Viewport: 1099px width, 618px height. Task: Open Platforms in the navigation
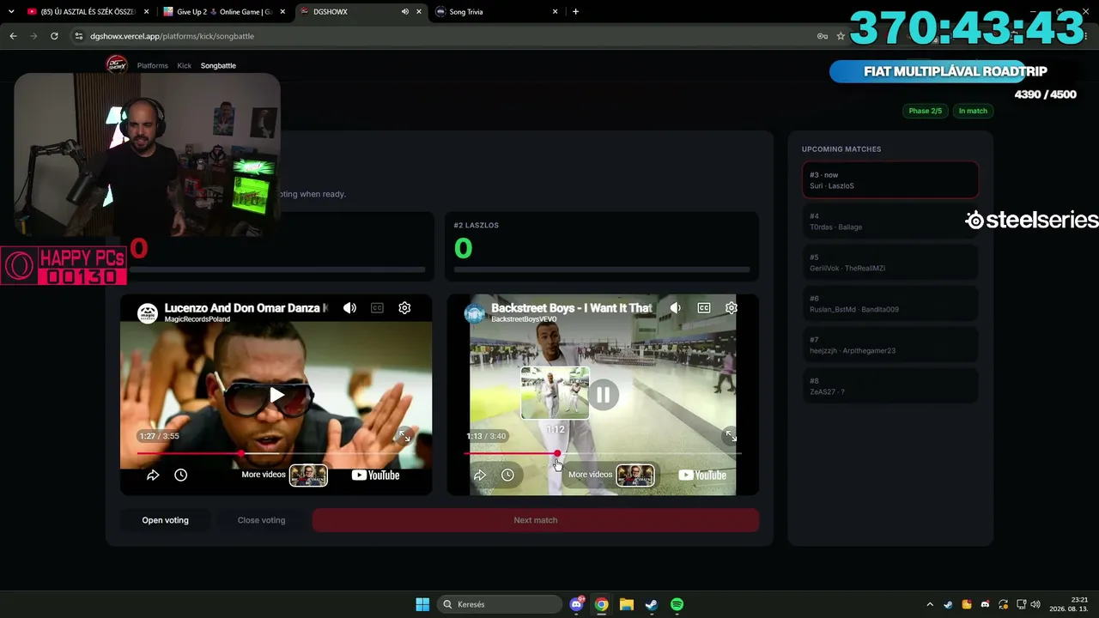coord(153,65)
